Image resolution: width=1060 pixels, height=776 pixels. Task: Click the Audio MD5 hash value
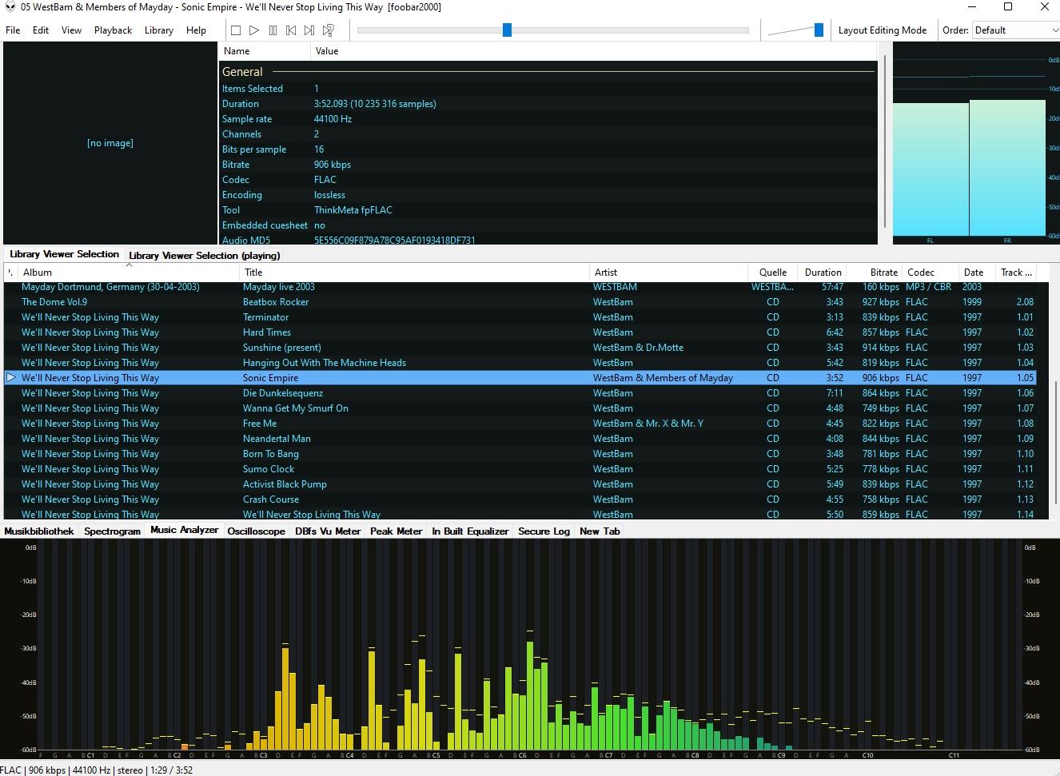click(394, 240)
